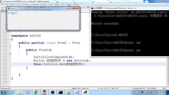Collapse the class fold marker on line 14
This screenshot has height=95, width=169.
pos(10,46)
